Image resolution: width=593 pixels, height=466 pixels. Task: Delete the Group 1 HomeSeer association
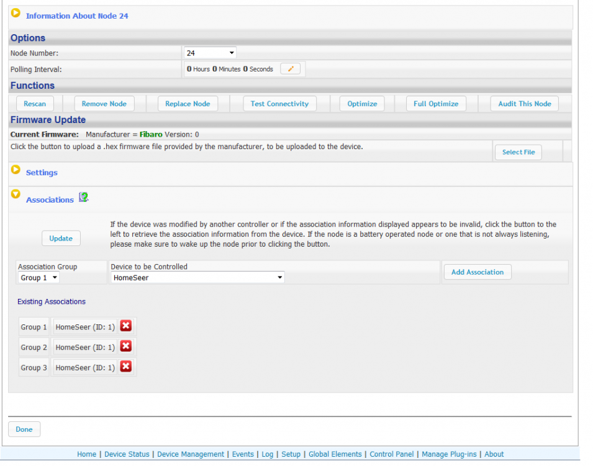click(125, 326)
